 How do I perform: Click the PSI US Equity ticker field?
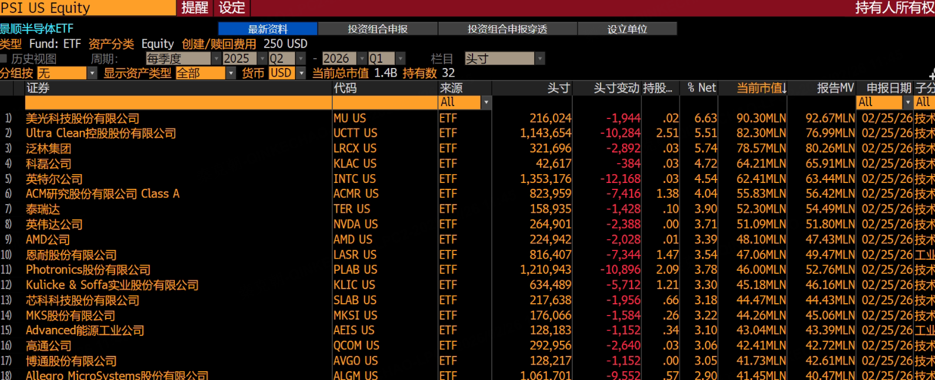click(x=87, y=8)
